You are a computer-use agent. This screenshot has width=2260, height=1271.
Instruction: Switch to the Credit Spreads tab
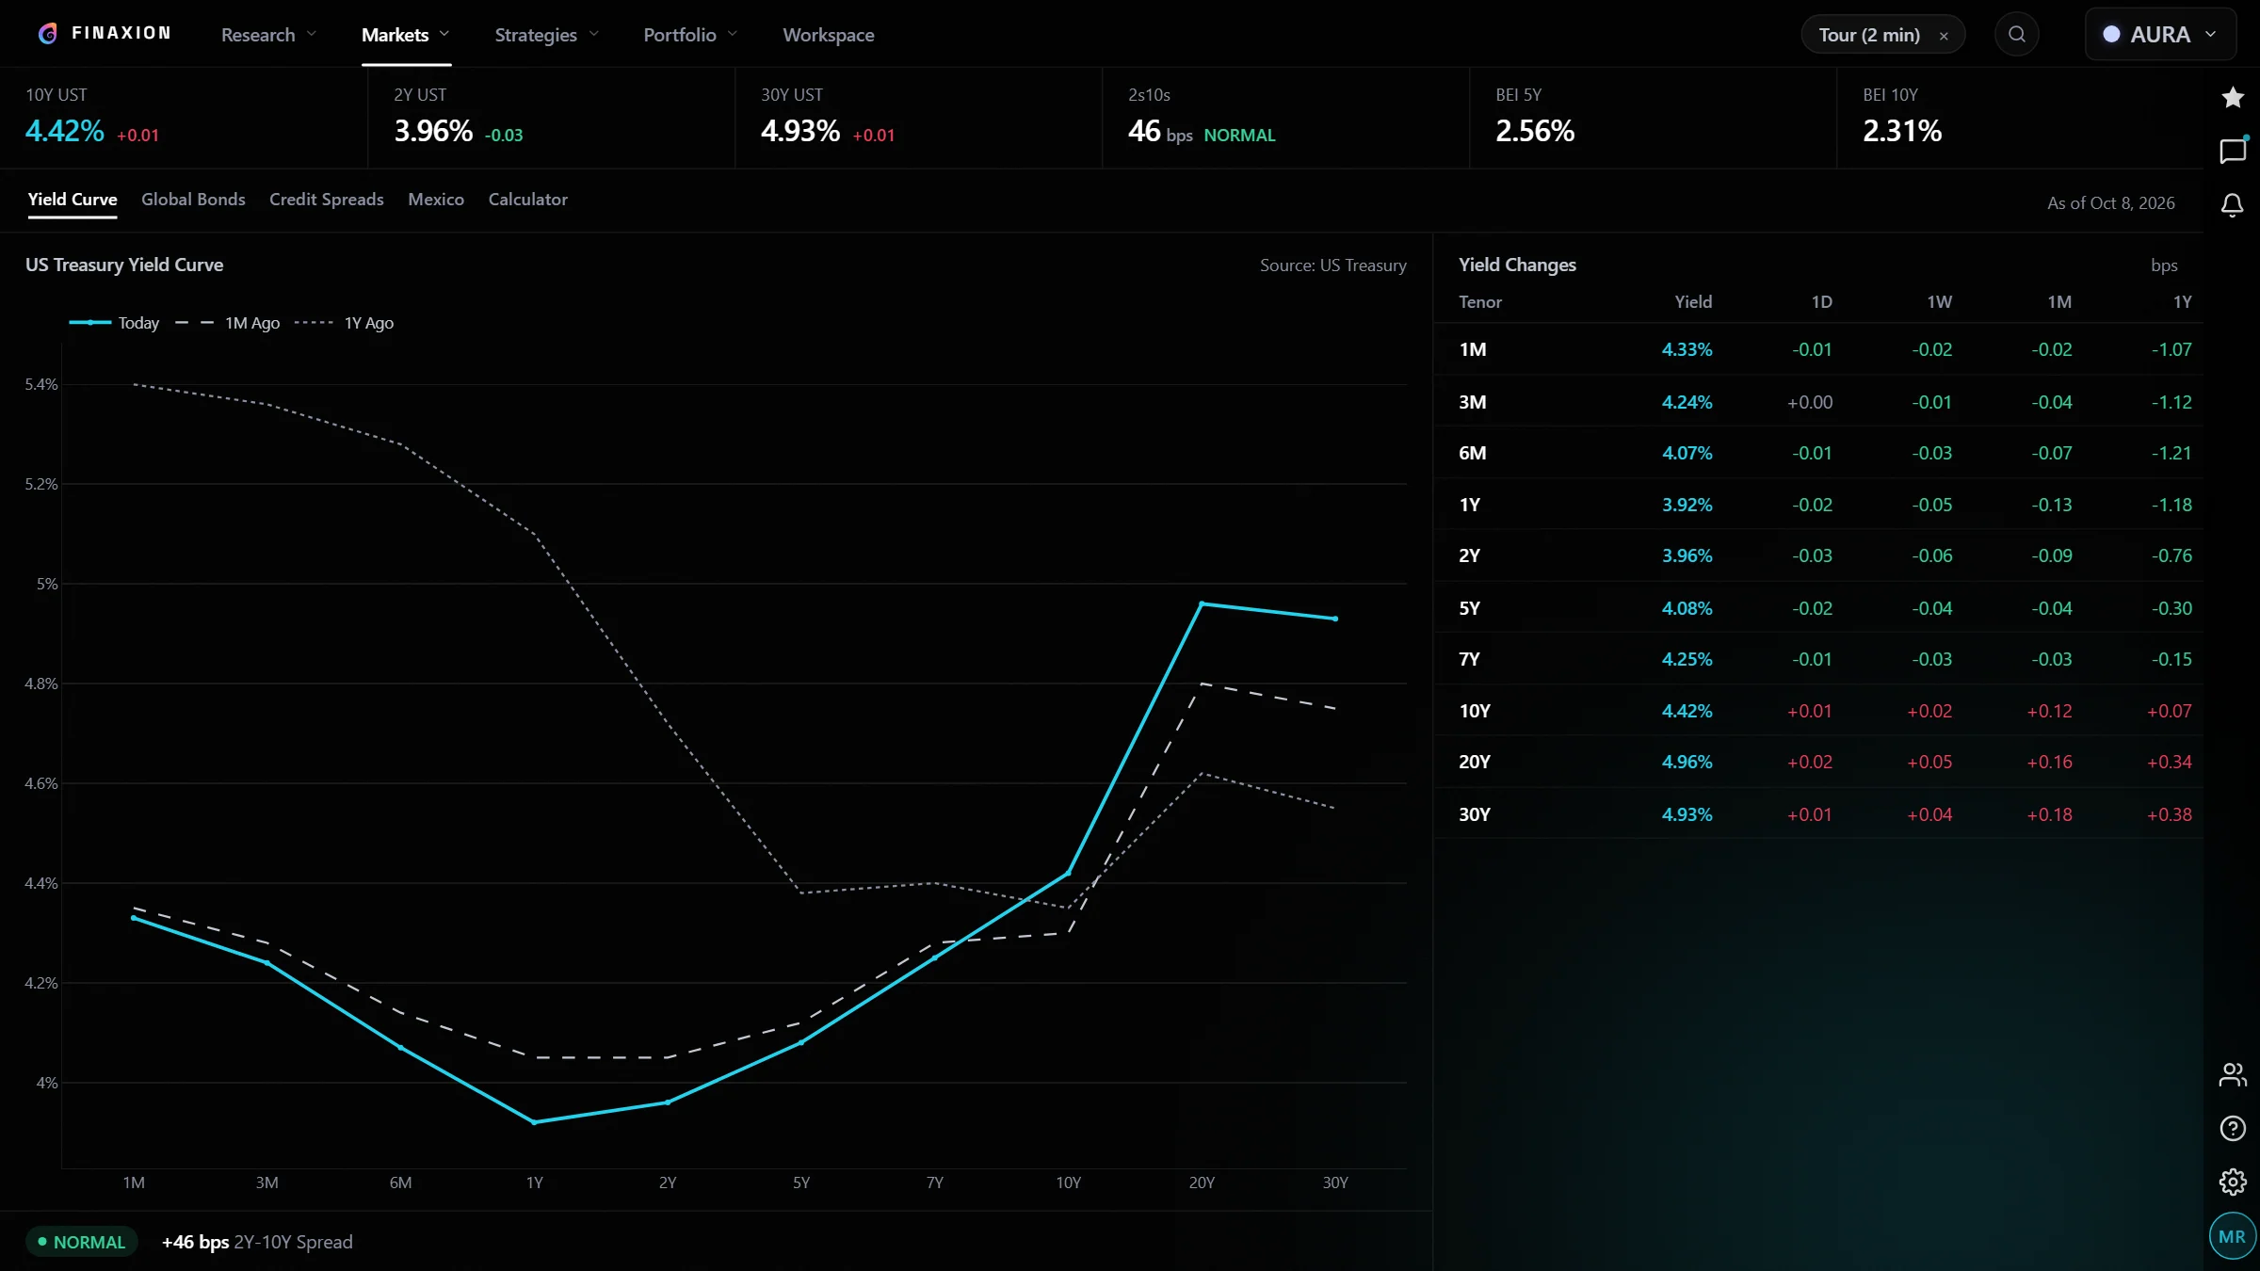click(x=327, y=200)
